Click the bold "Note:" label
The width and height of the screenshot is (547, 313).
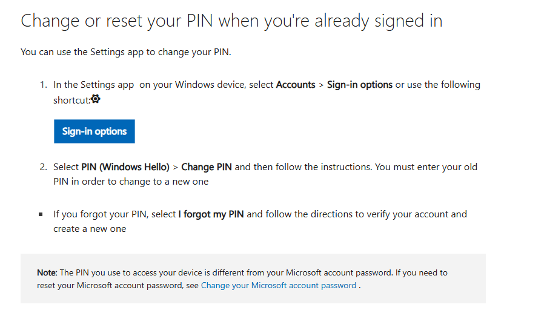[x=47, y=273]
